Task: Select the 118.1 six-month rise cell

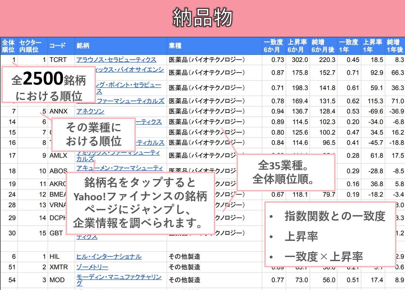Action: coord(297,194)
